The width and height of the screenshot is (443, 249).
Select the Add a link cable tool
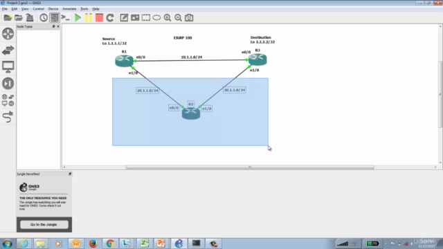(x=8, y=117)
